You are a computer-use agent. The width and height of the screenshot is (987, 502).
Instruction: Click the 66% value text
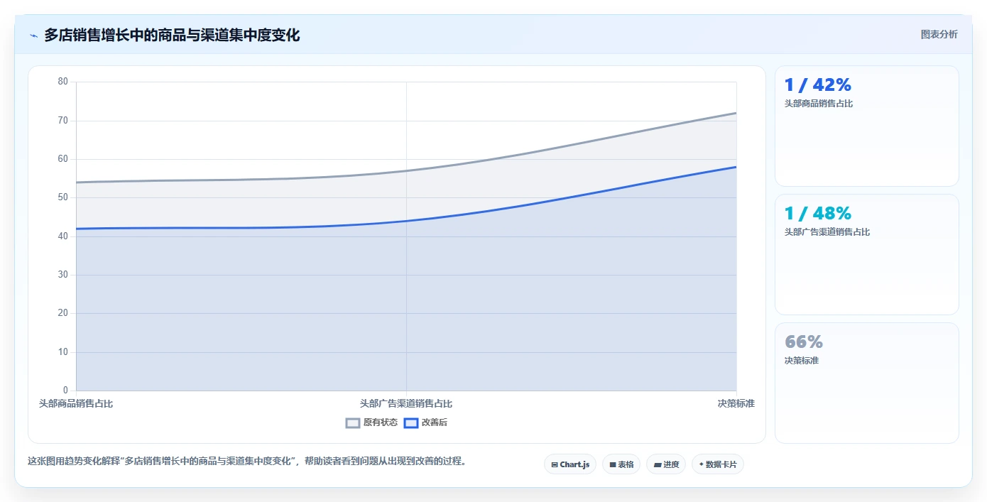pos(803,342)
